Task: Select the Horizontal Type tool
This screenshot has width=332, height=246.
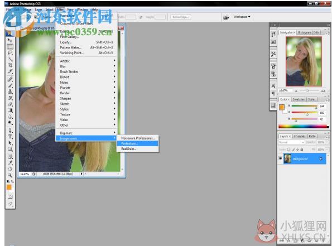Action: pyautogui.click(x=10, y=137)
